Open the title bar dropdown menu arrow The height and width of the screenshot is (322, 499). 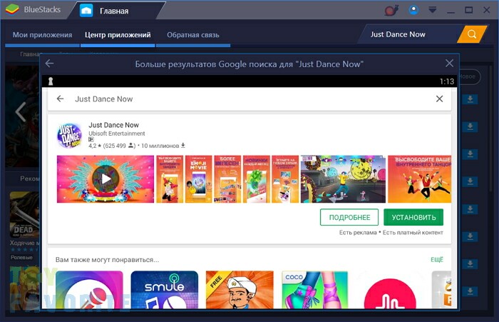click(x=432, y=10)
